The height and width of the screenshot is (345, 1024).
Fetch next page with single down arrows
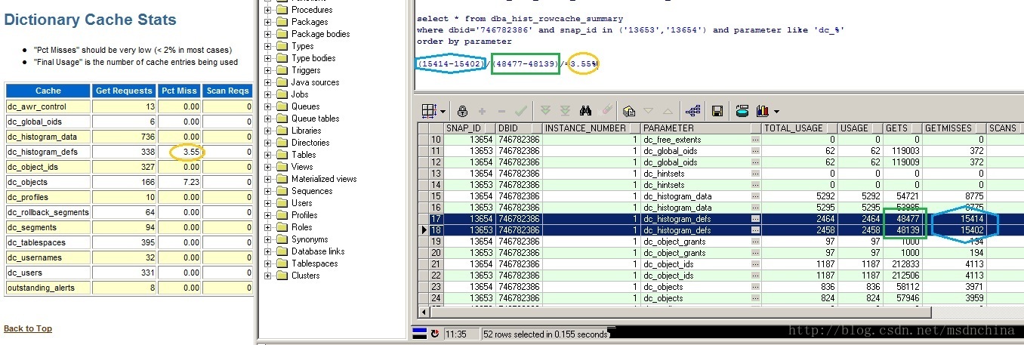(x=546, y=111)
